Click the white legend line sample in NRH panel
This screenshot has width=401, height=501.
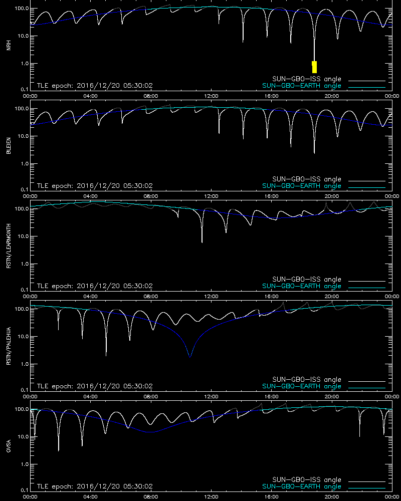click(367, 81)
